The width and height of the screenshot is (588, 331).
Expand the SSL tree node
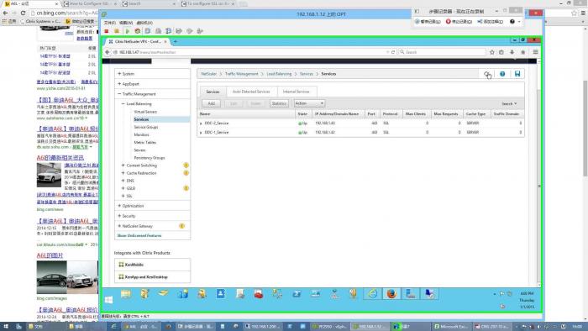pyautogui.click(x=123, y=196)
